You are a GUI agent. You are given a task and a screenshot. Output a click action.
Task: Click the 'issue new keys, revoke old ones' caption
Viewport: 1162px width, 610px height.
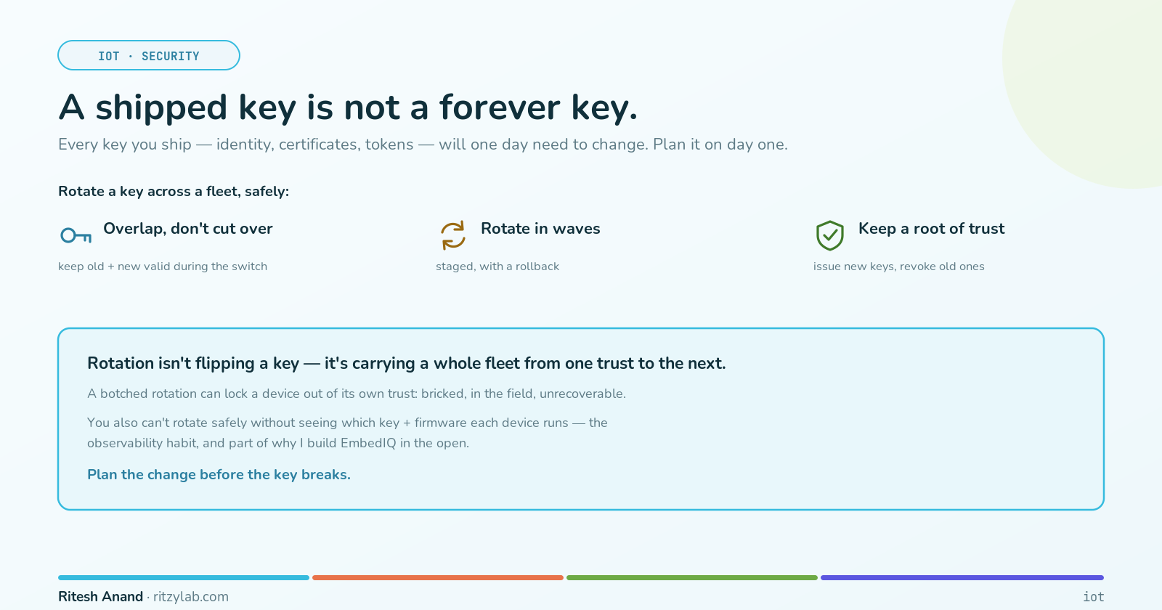click(x=899, y=267)
